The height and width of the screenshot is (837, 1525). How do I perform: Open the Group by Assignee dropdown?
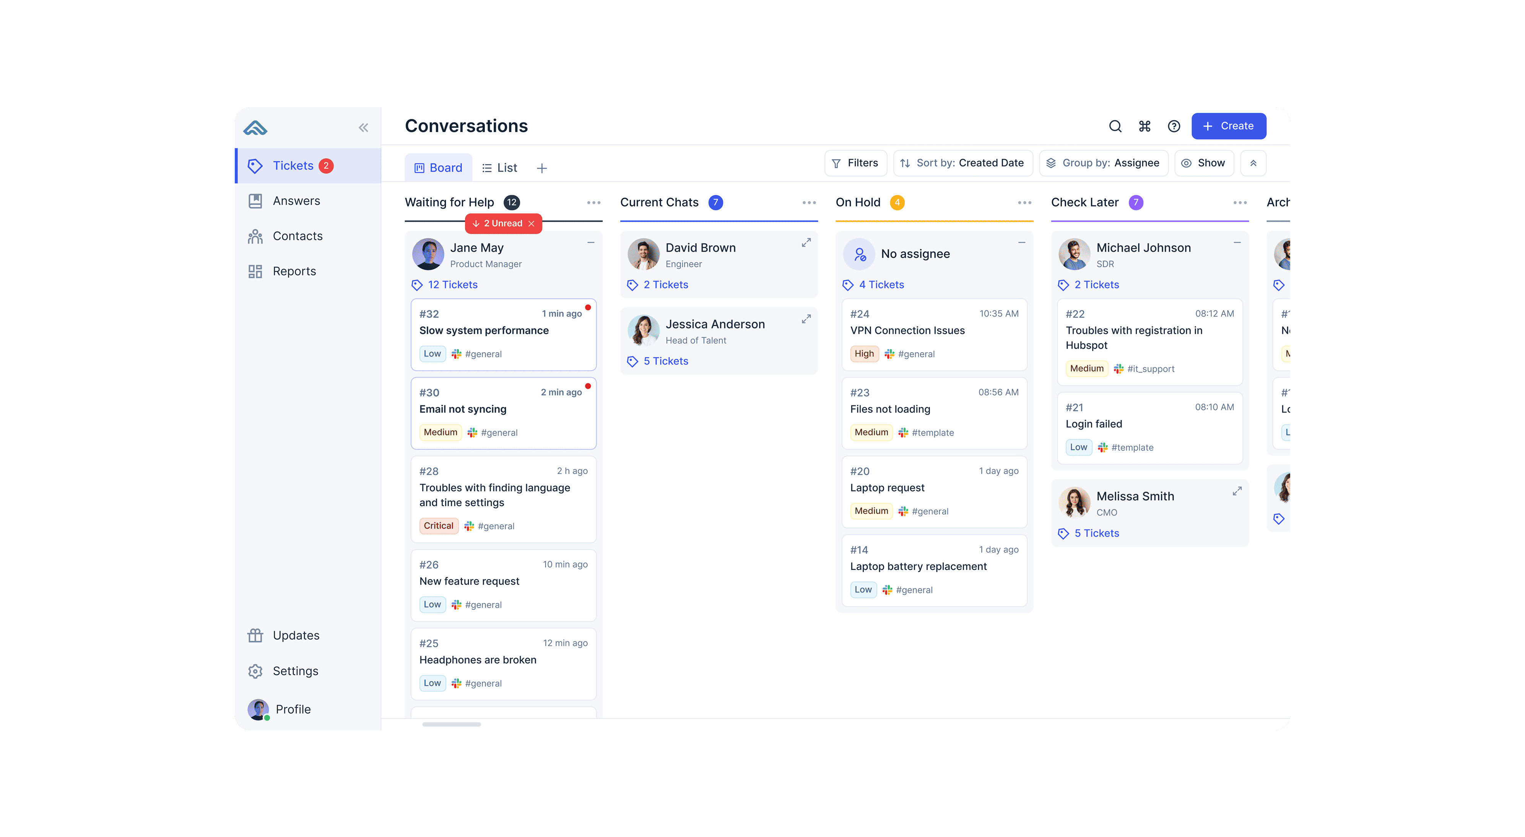tap(1103, 163)
